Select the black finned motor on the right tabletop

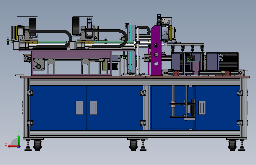pos(229,61)
